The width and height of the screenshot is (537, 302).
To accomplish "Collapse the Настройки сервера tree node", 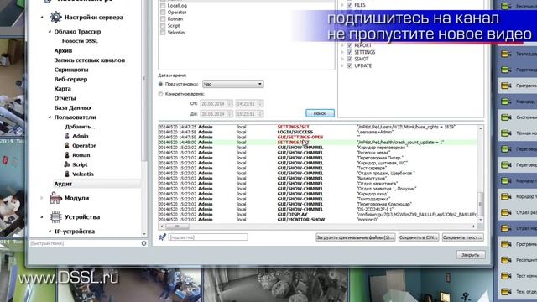I will click(x=42, y=17).
